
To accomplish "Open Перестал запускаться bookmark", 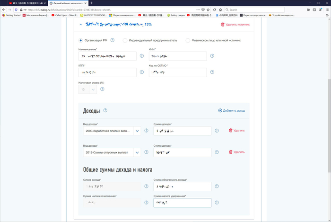I will [x=253, y=15].
